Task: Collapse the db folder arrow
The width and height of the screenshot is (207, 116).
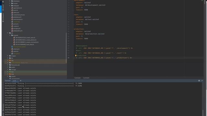Action: 8,33
